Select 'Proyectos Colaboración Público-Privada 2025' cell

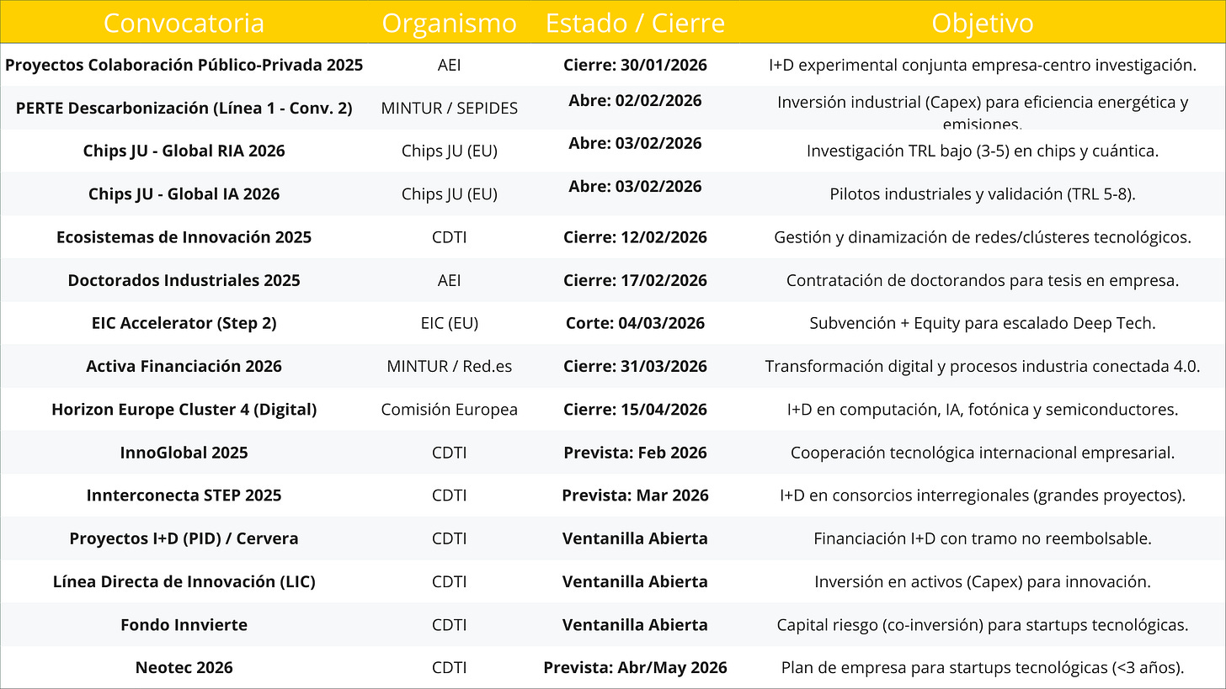coord(184,66)
